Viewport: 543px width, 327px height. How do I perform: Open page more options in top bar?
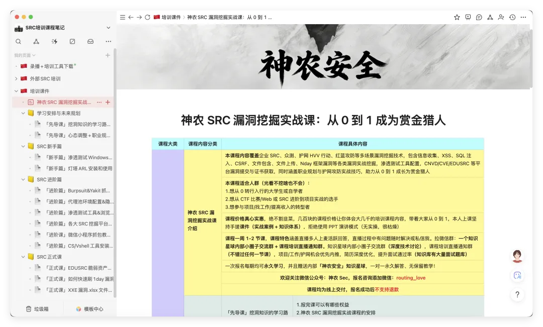pos(523,17)
